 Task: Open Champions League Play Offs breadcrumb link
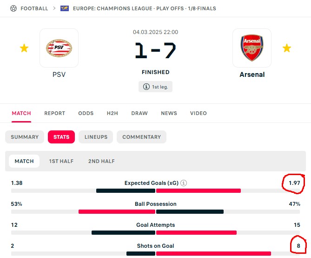(x=144, y=8)
